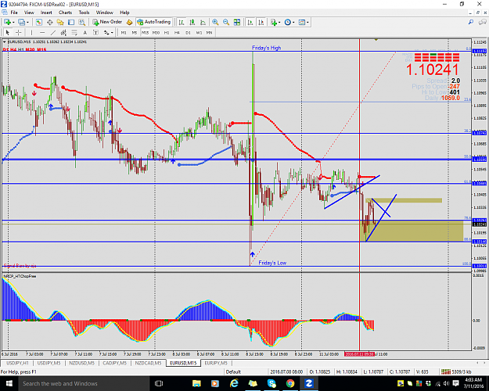Switch timeframe to M1

tap(124, 32)
